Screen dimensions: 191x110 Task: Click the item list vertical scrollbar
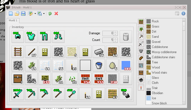184,62
